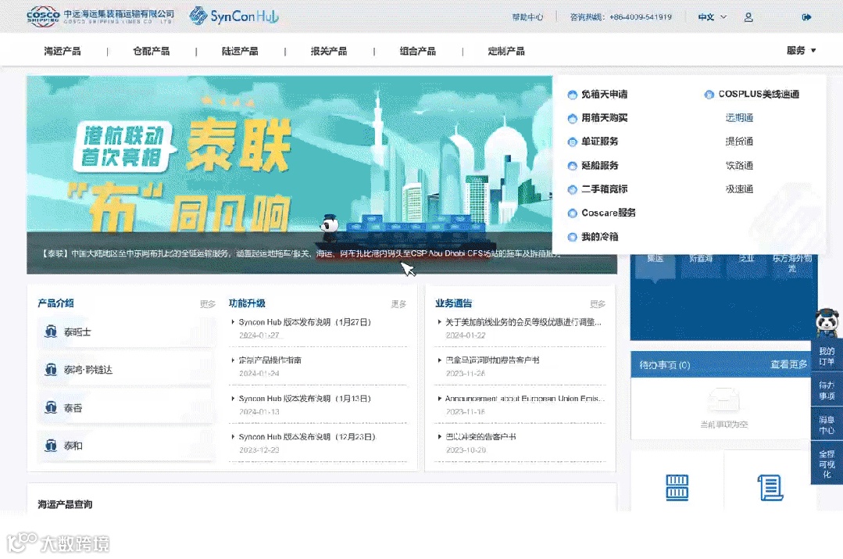The image size is (843, 559).
Task: Open Syncon Hub 版本发布说明 (12月23日)
Action: (307, 437)
